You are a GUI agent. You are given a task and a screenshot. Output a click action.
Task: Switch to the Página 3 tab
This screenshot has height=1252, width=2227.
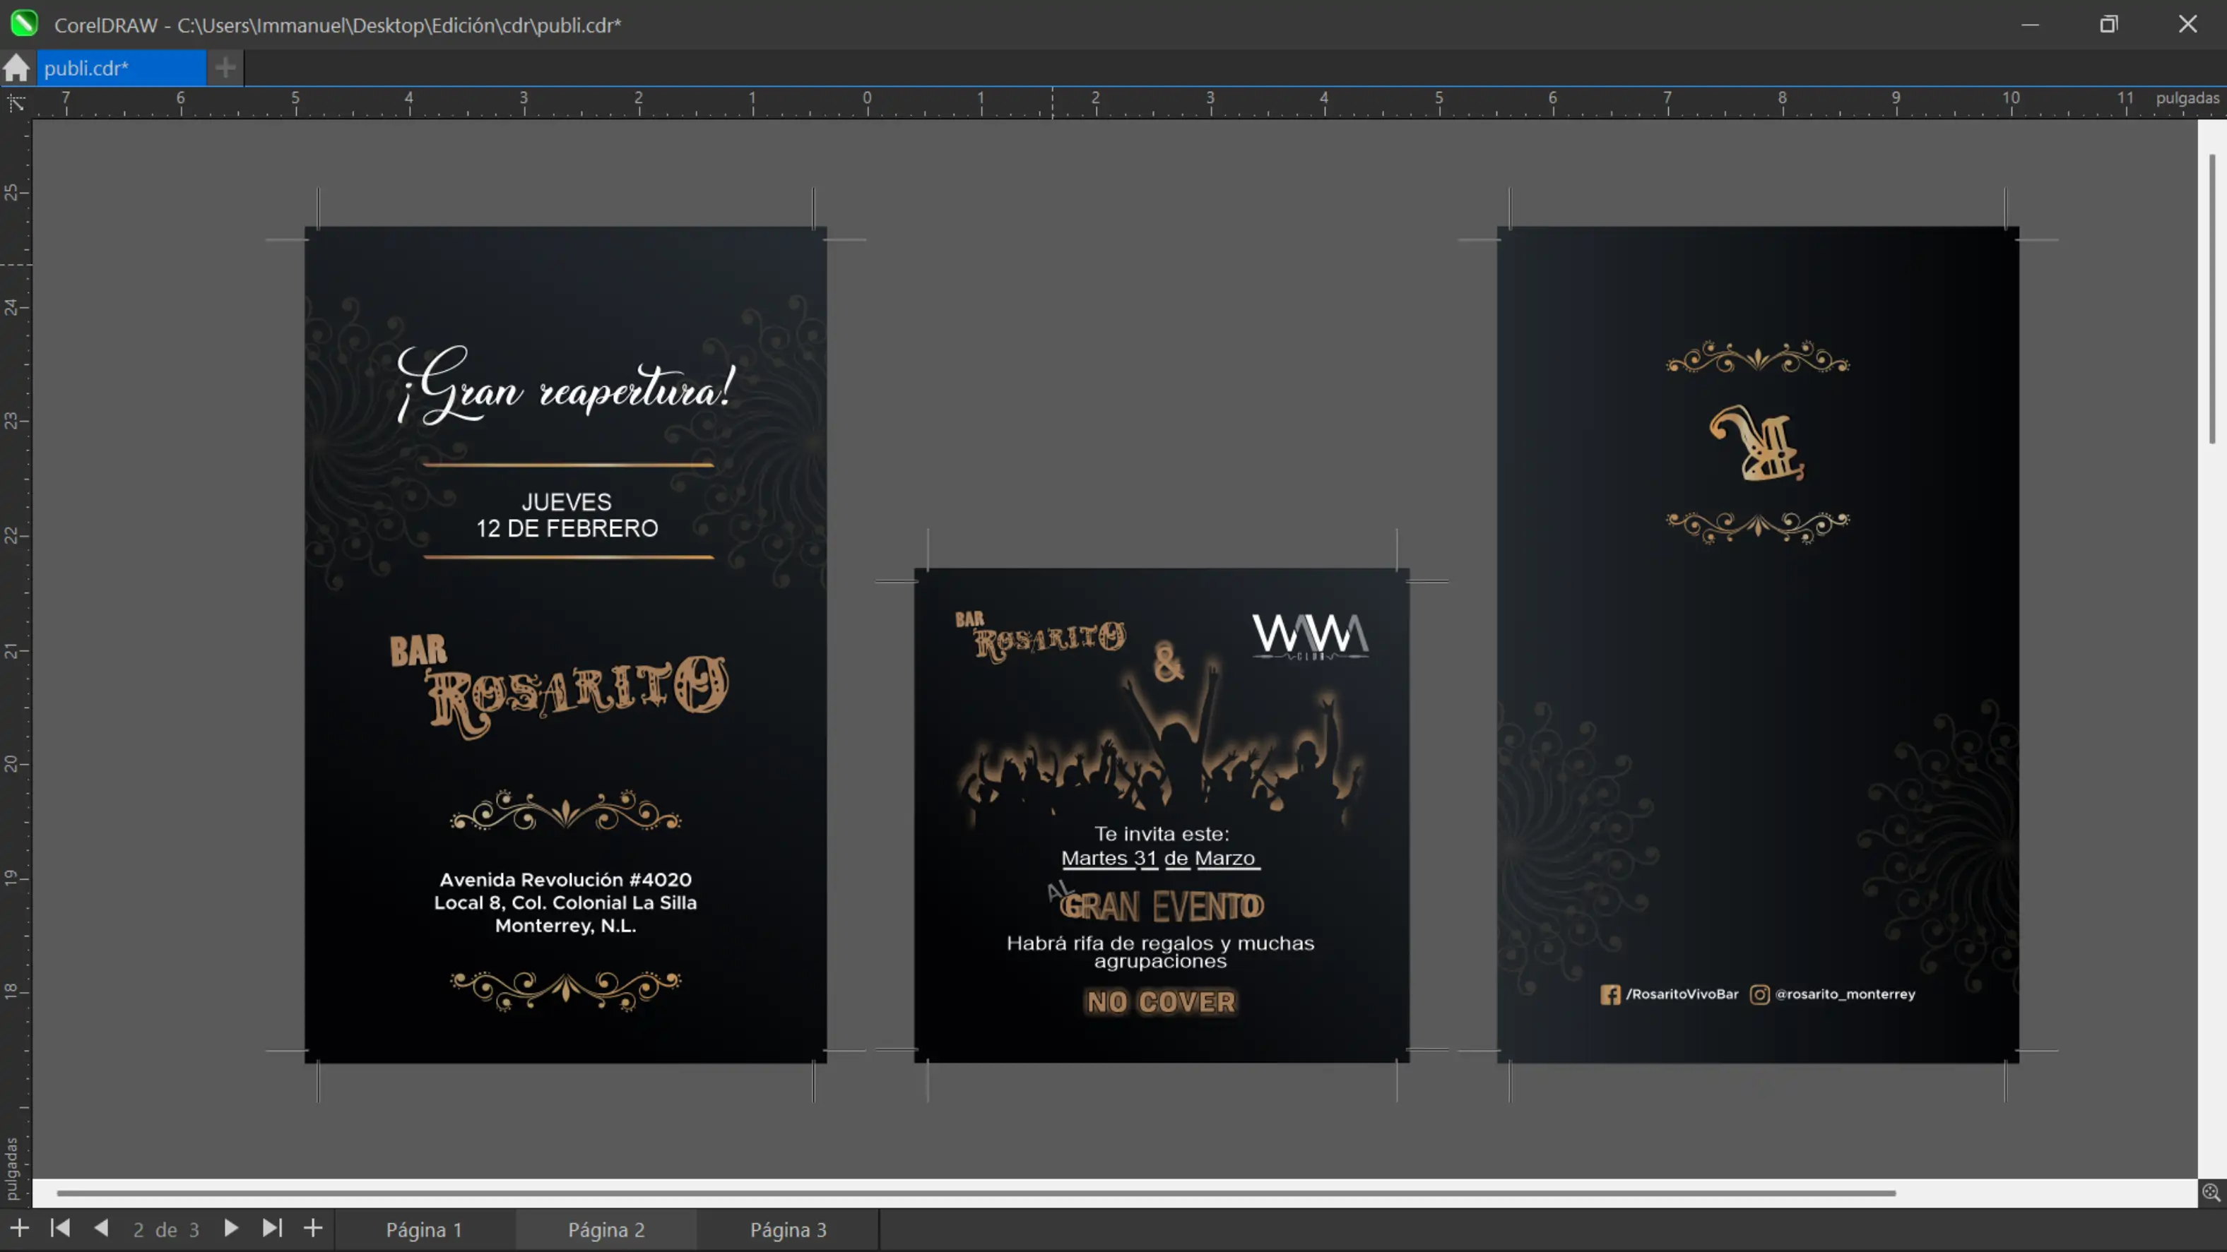pyautogui.click(x=788, y=1229)
